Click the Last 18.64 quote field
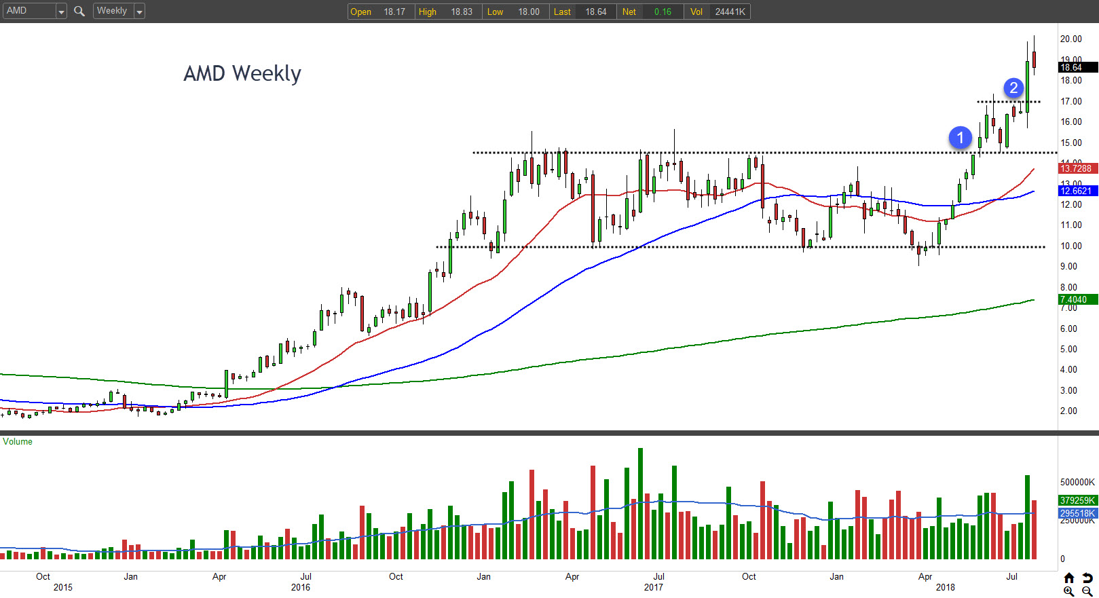 [583, 12]
